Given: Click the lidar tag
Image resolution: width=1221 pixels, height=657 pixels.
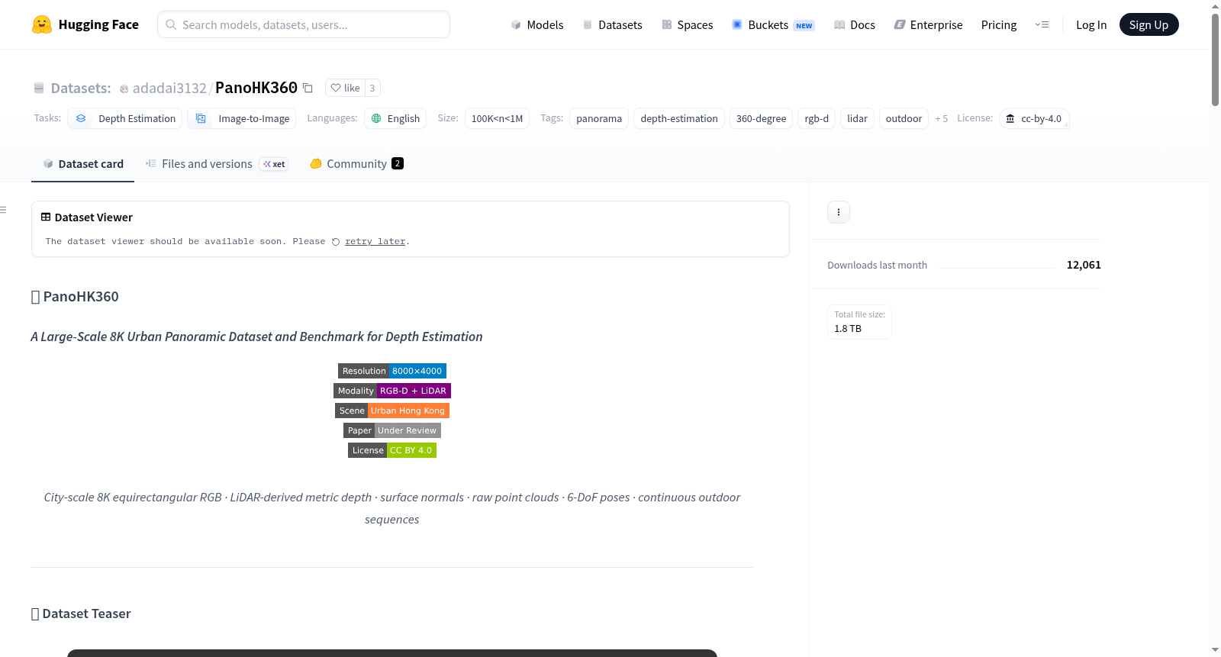Looking at the screenshot, I should tap(857, 118).
